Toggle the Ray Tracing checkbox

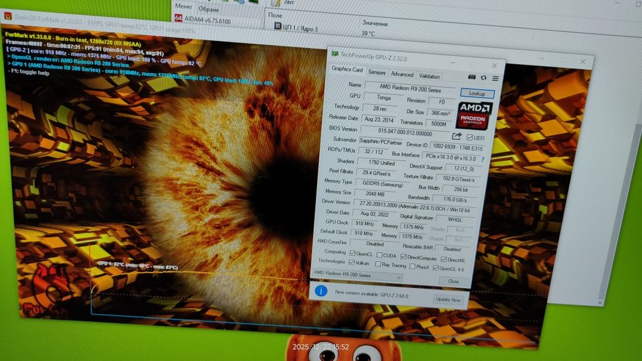378,264
